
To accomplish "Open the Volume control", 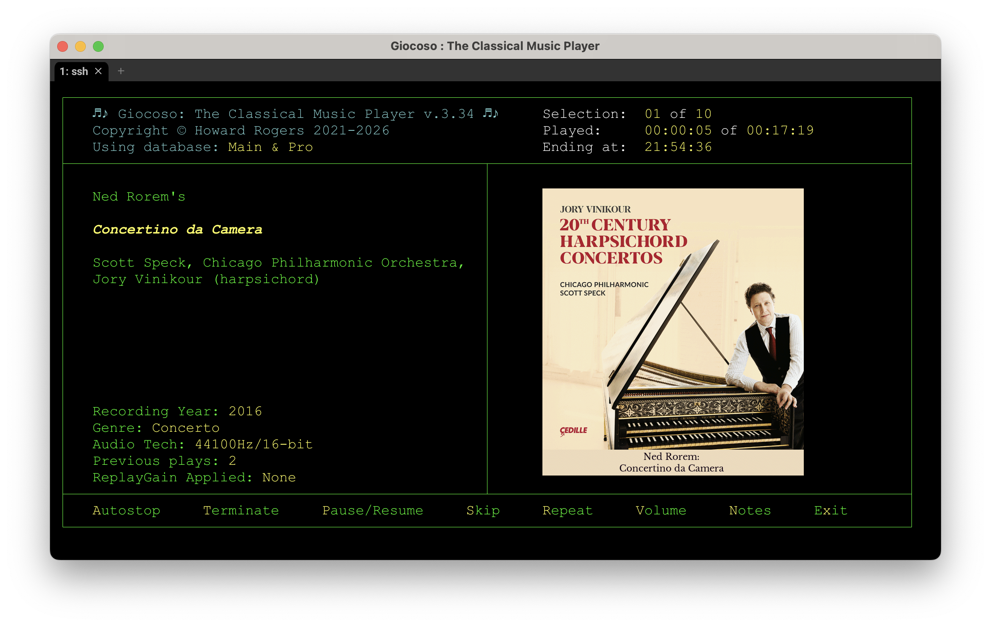I will [x=661, y=510].
